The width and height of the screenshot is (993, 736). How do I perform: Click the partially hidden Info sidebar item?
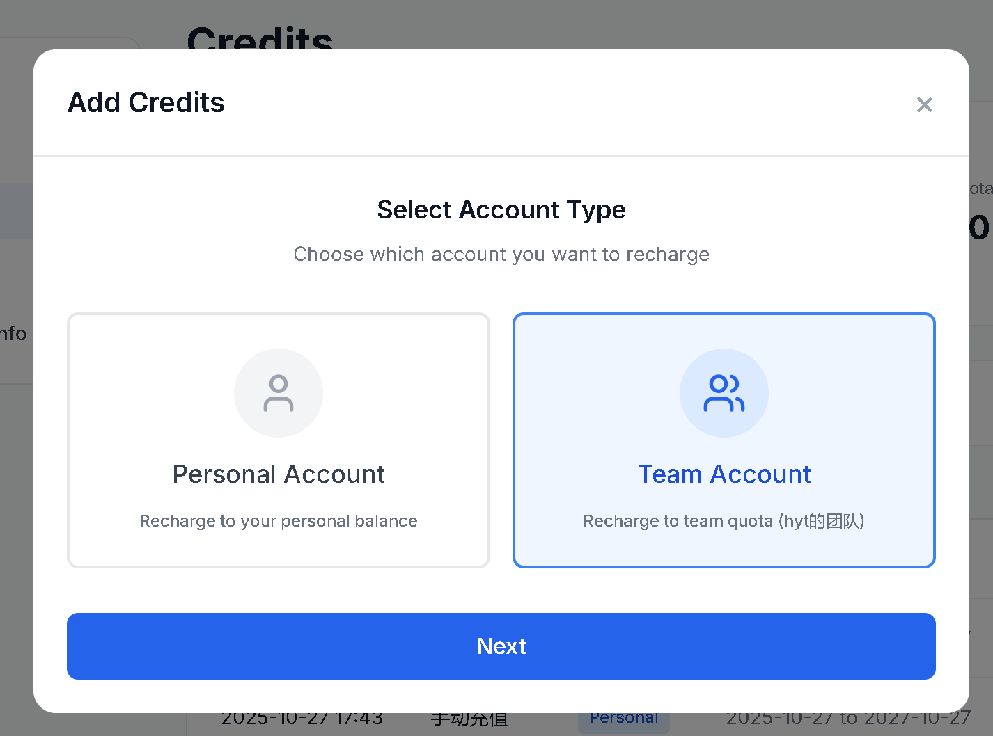[13, 334]
